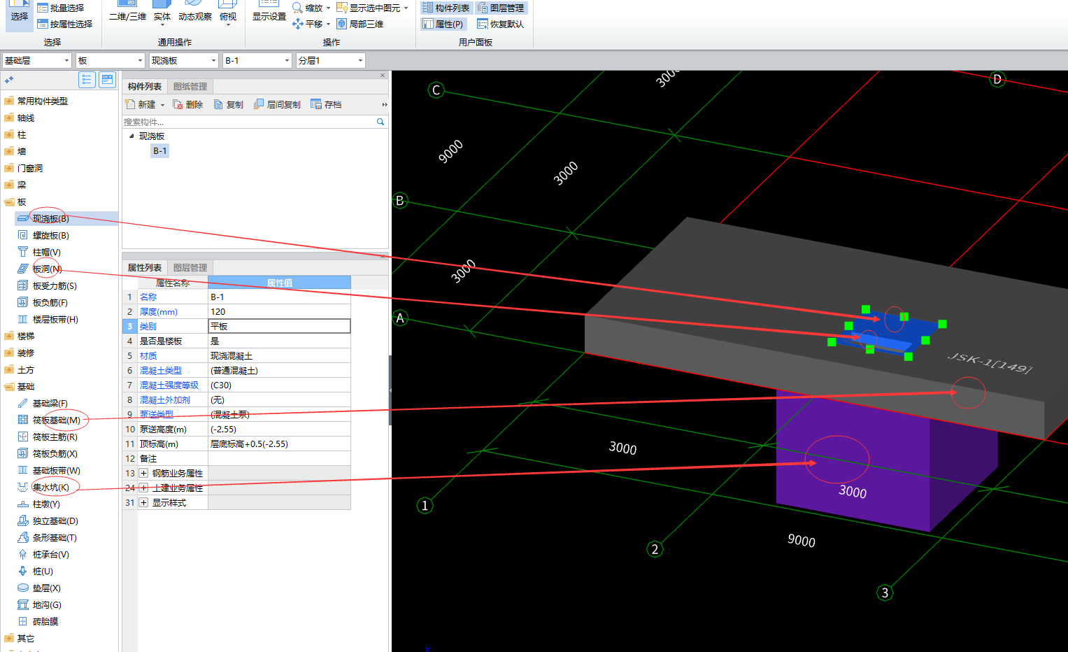The image size is (1068, 652).
Task: Toggle the 构件列表 panel
Action: [446, 8]
